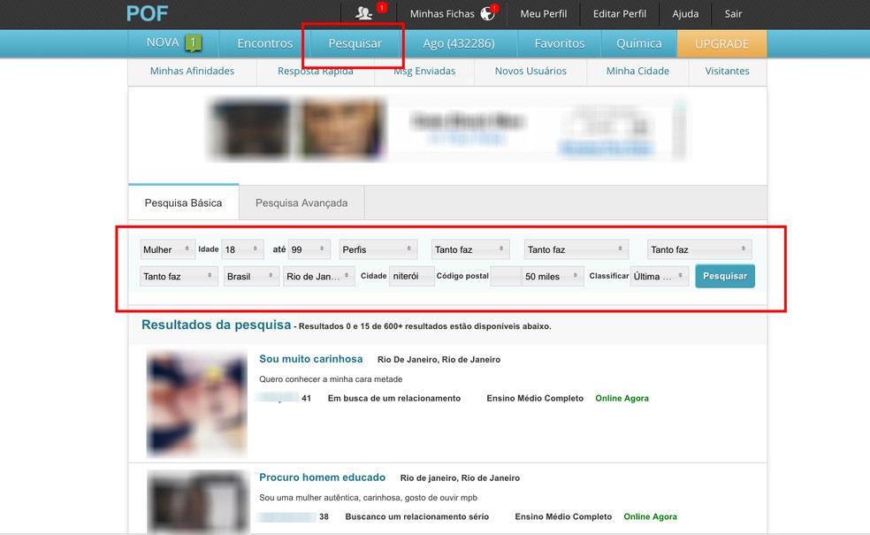Open profile photo of Sou muito carinhosa
870x535 pixels.
pyautogui.click(x=197, y=403)
